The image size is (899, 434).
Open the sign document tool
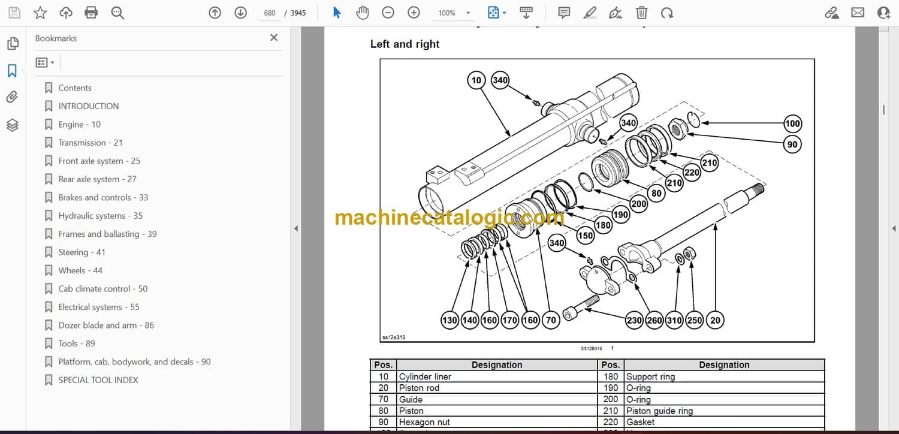(x=616, y=13)
